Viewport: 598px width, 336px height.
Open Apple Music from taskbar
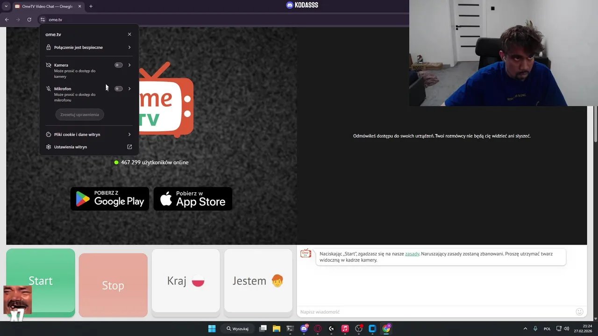click(x=345, y=329)
